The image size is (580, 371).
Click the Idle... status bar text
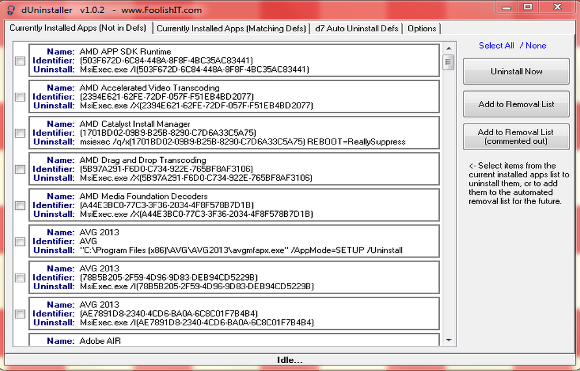[x=289, y=361]
